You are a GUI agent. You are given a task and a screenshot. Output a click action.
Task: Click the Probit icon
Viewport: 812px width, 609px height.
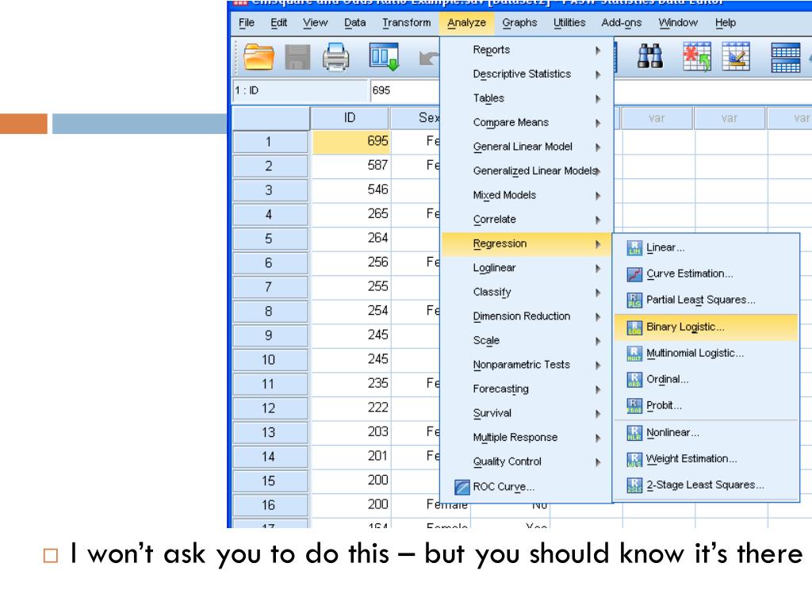pyautogui.click(x=634, y=406)
